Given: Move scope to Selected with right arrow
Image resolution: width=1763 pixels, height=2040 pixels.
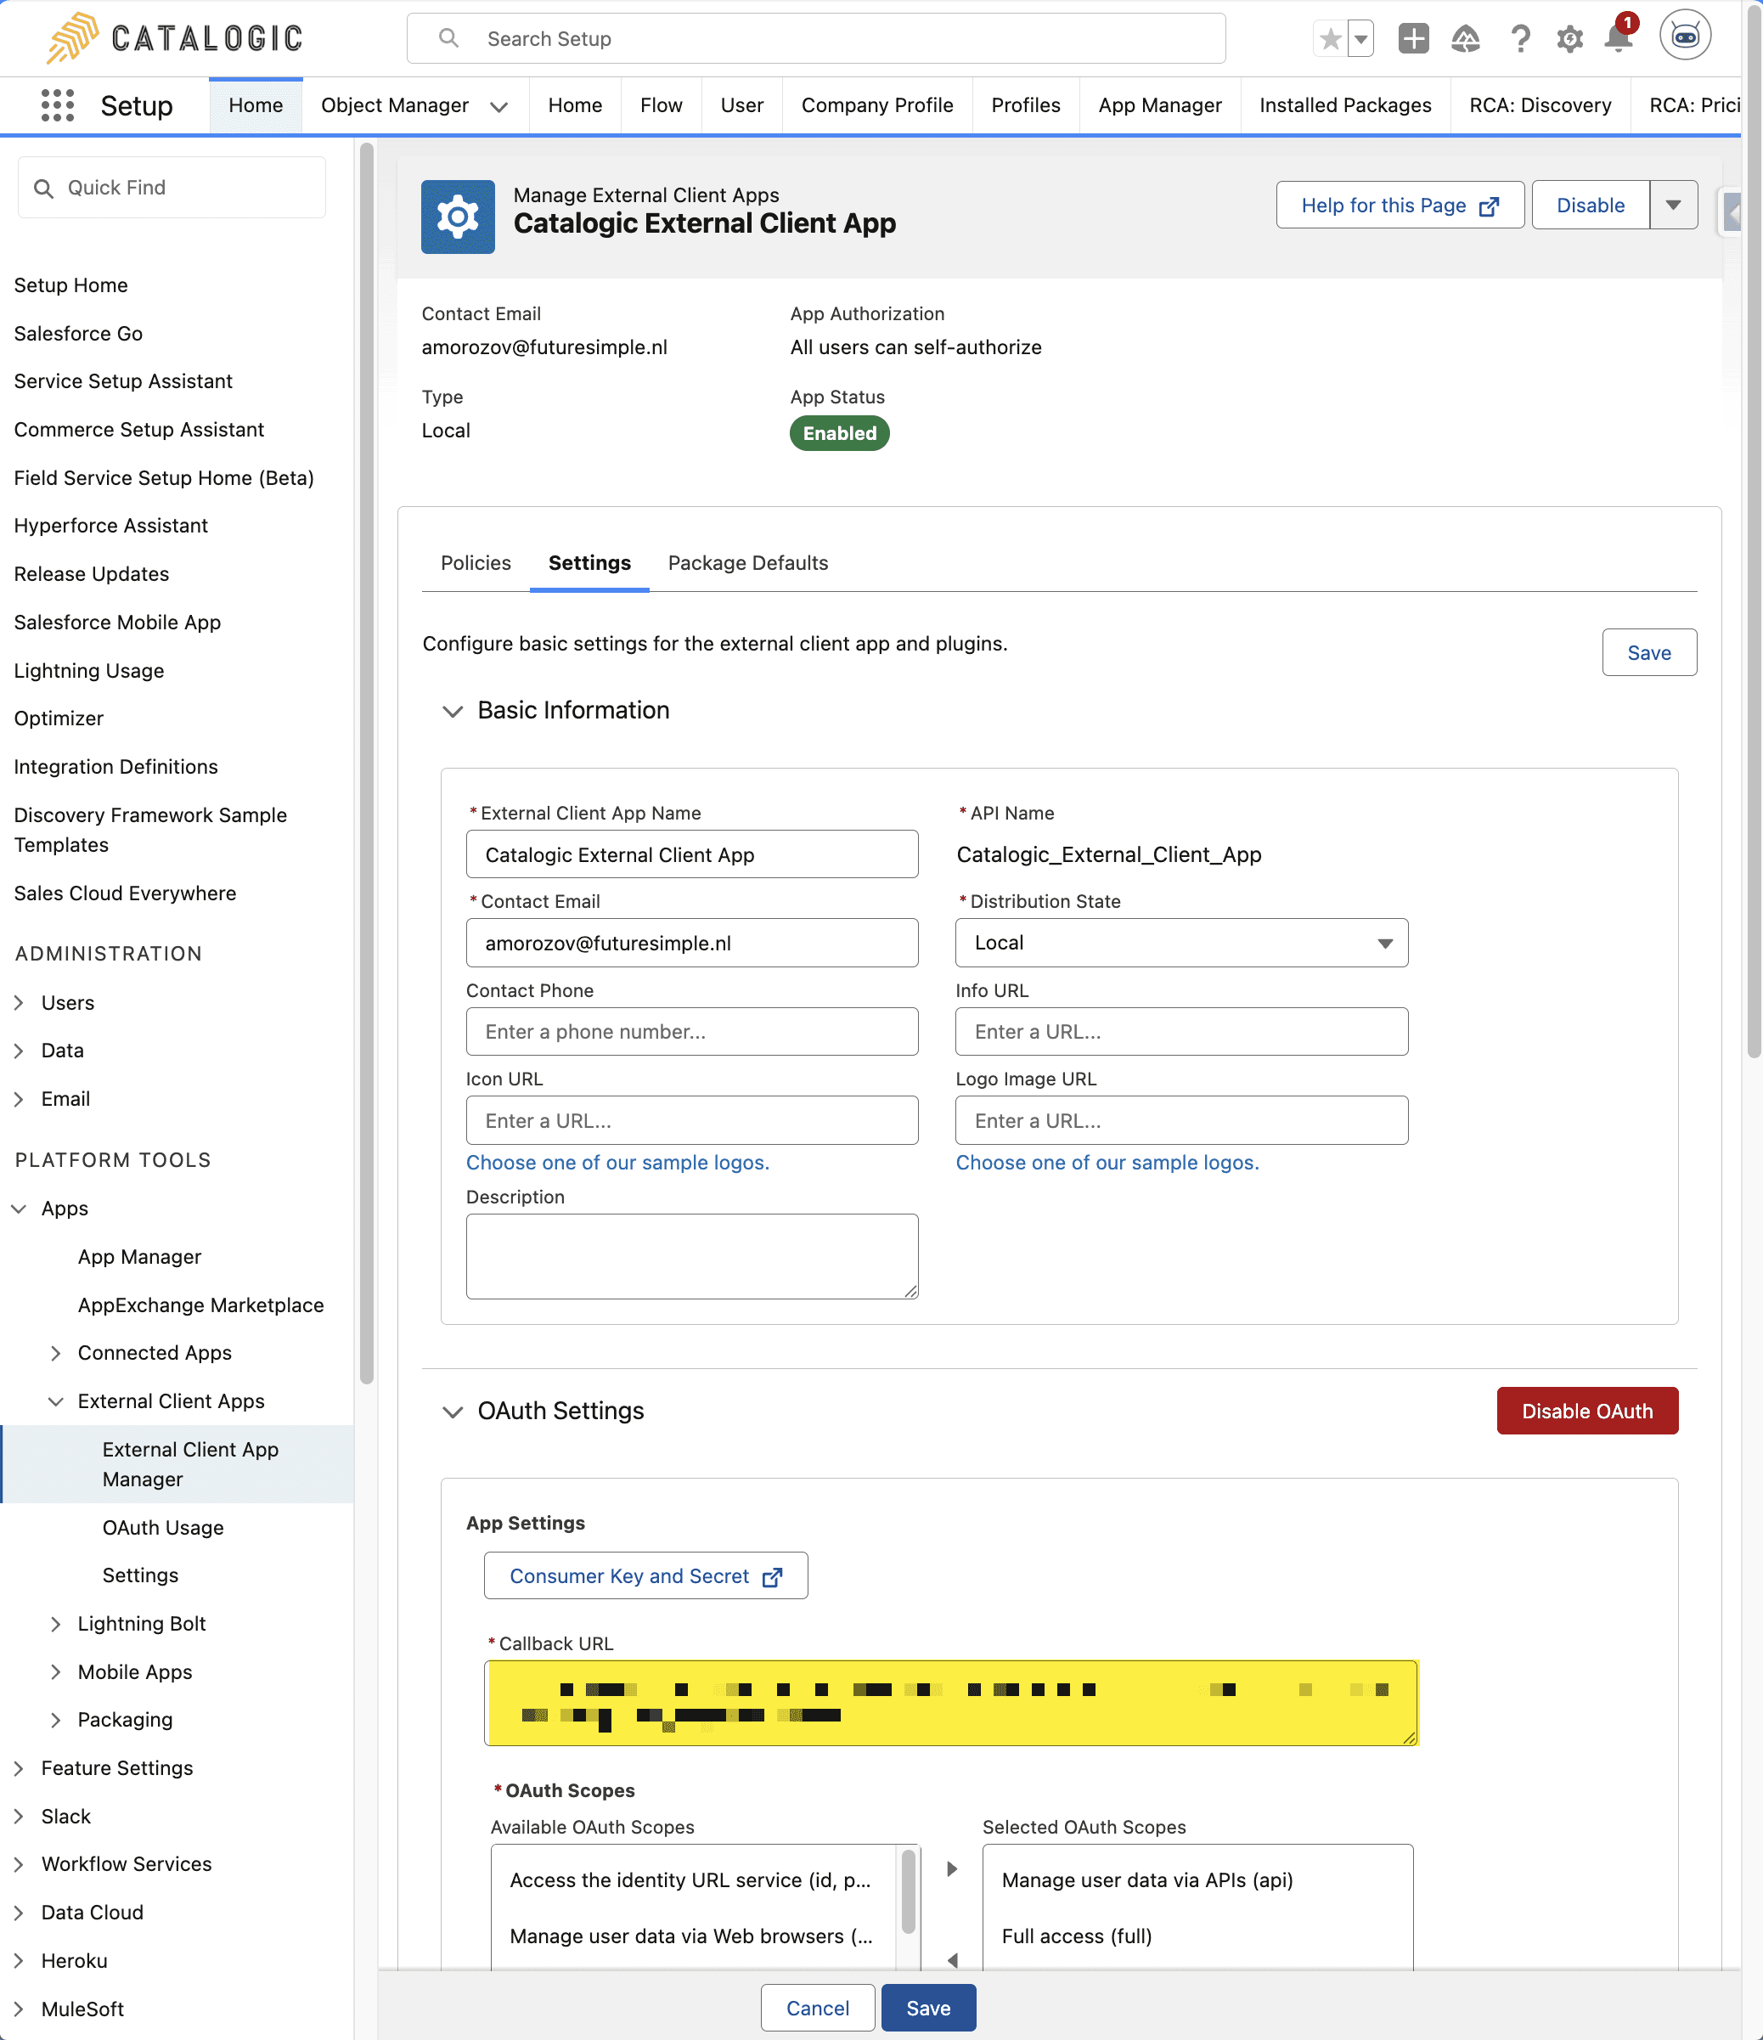Looking at the screenshot, I should (x=952, y=1868).
